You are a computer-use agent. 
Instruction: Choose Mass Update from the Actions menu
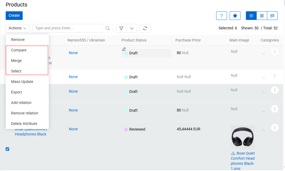click(x=22, y=82)
